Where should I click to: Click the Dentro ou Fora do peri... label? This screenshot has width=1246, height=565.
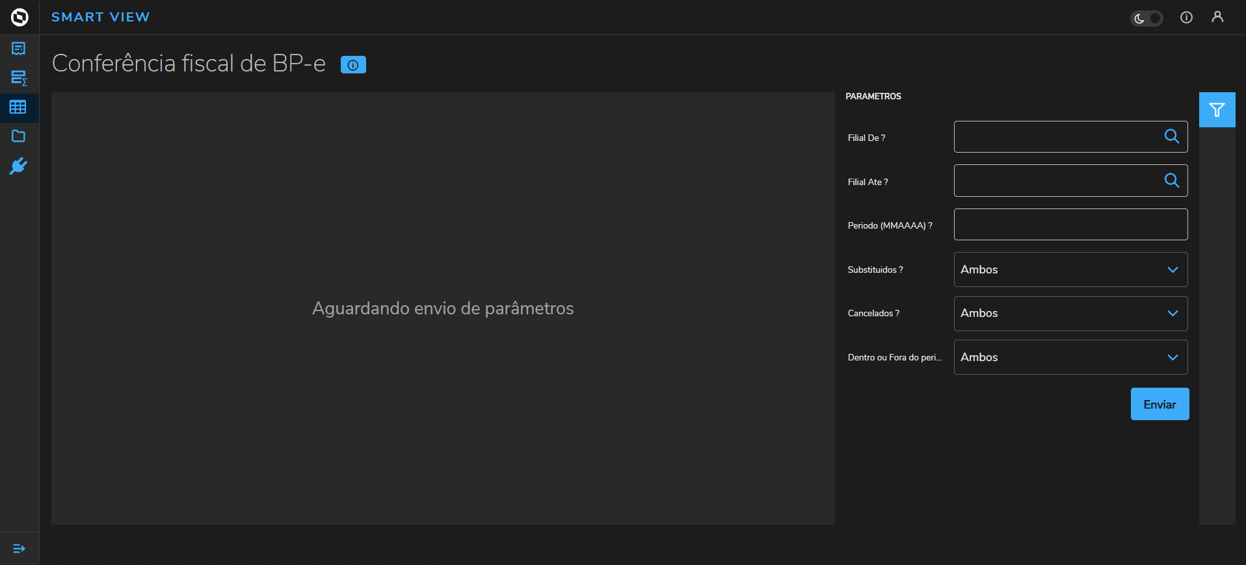[x=895, y=357]
